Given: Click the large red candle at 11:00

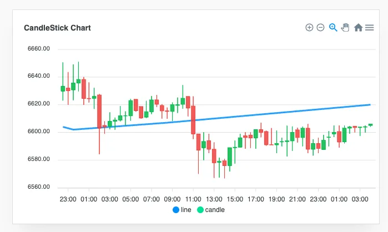Looking at the screenshot, I should click(x=193, y=120).
